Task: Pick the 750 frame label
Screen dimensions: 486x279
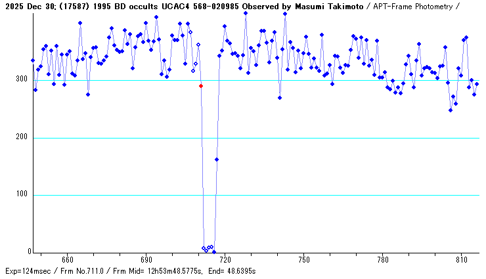Action: 303,260
